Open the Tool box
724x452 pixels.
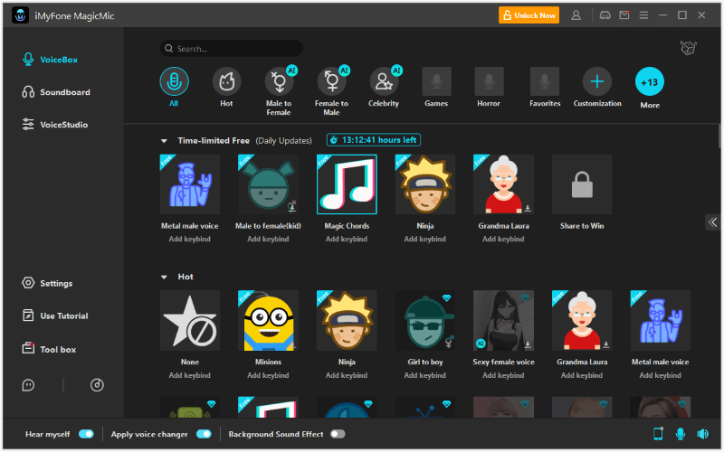pyautogui.click(x=49, y=349)
